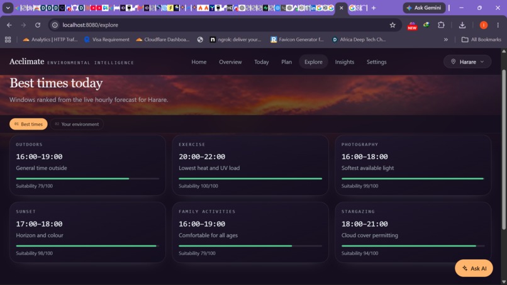This screenshot has width=507, height=285.
Task: Navigate to Settings page
Action: tap(376, 62)
